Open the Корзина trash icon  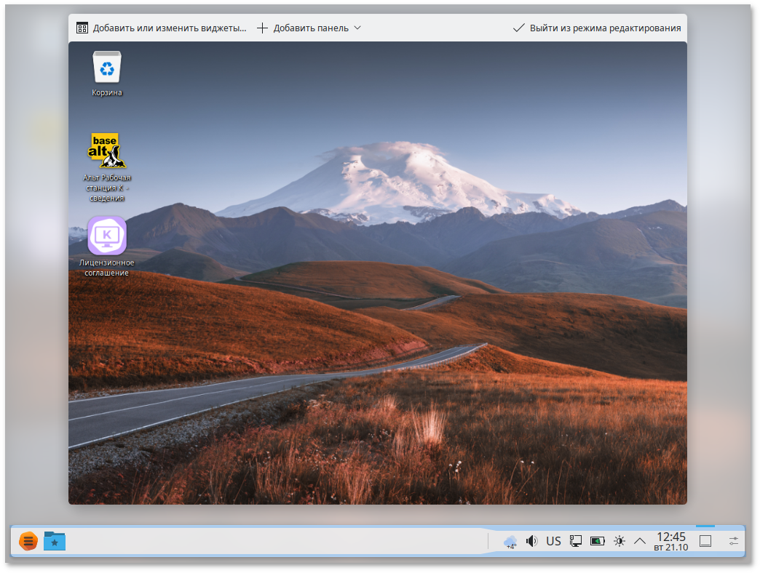pos(107,68)
